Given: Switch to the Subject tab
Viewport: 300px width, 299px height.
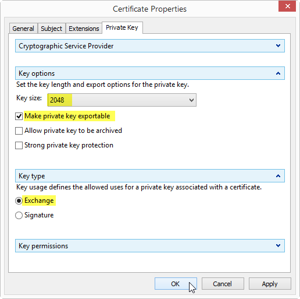Looking at the screenshot, I should [52, 29].
